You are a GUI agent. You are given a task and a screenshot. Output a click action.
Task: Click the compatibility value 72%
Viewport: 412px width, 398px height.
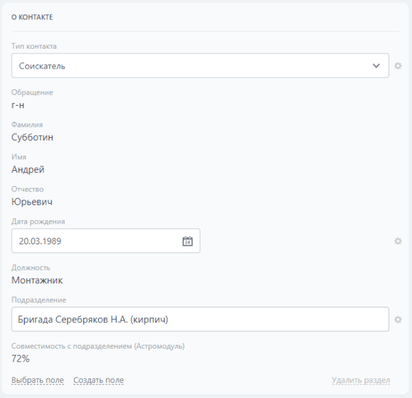(21, 359)
